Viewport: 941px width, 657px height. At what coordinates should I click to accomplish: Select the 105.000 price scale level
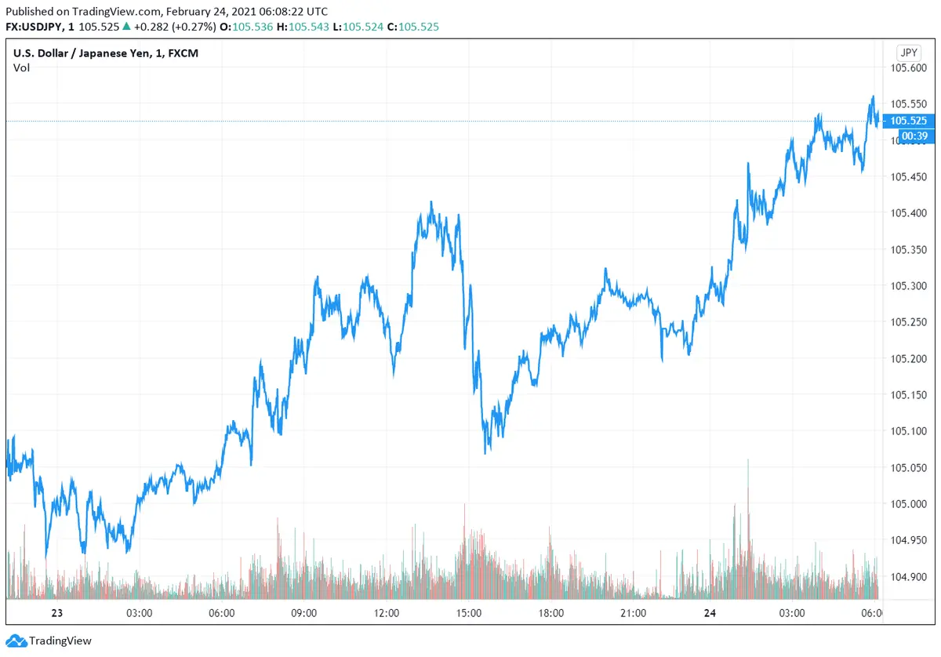(x=908, y=504)
